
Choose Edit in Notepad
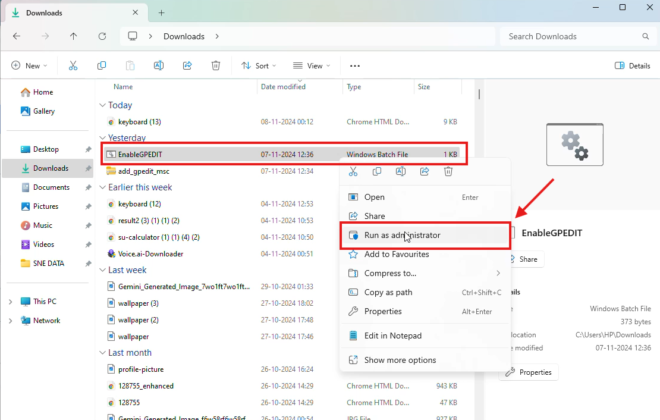[425, 336]
